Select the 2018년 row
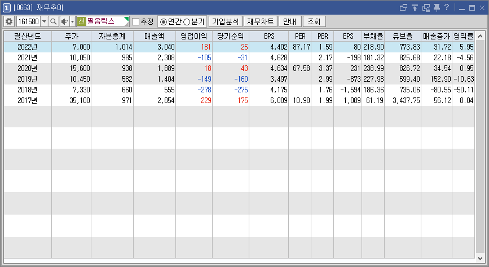The image size is (489, 267). [x=239, y=90]
